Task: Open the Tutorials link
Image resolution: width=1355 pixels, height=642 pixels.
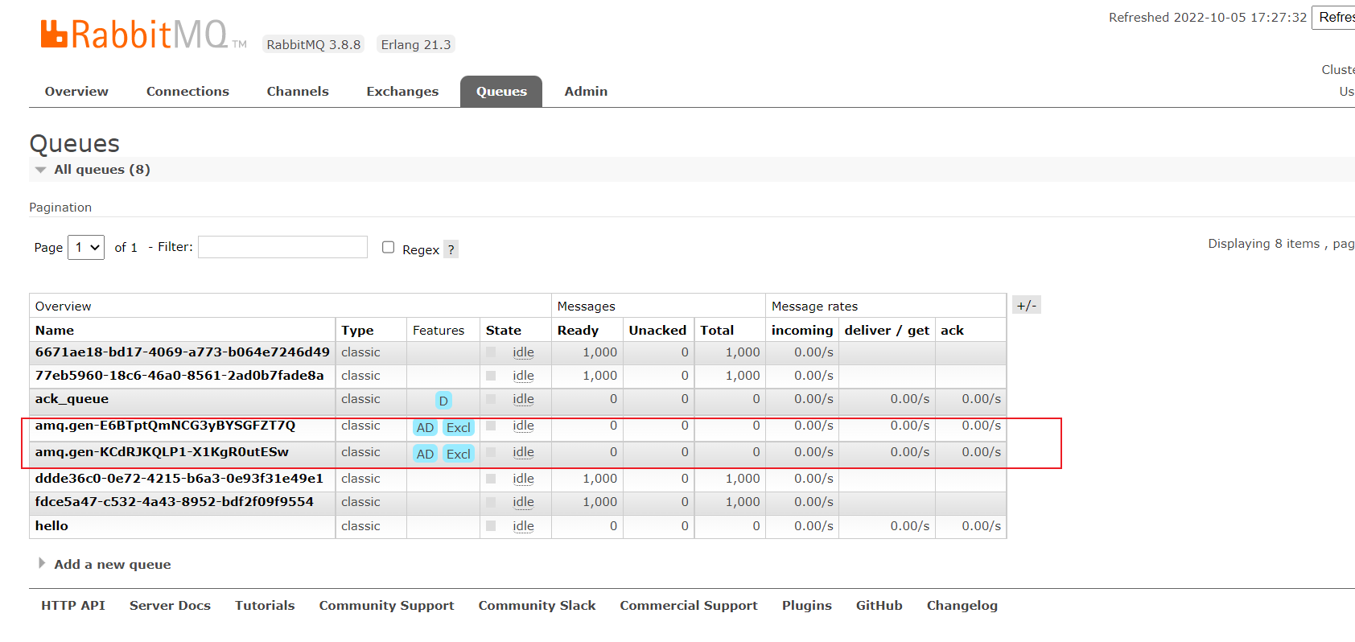Action: (265, 605)
